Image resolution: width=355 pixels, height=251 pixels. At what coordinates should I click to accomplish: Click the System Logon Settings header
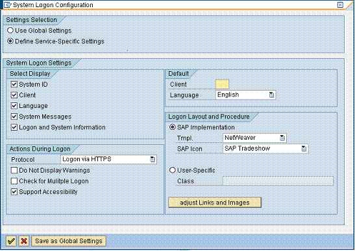[x=39, y=63]
